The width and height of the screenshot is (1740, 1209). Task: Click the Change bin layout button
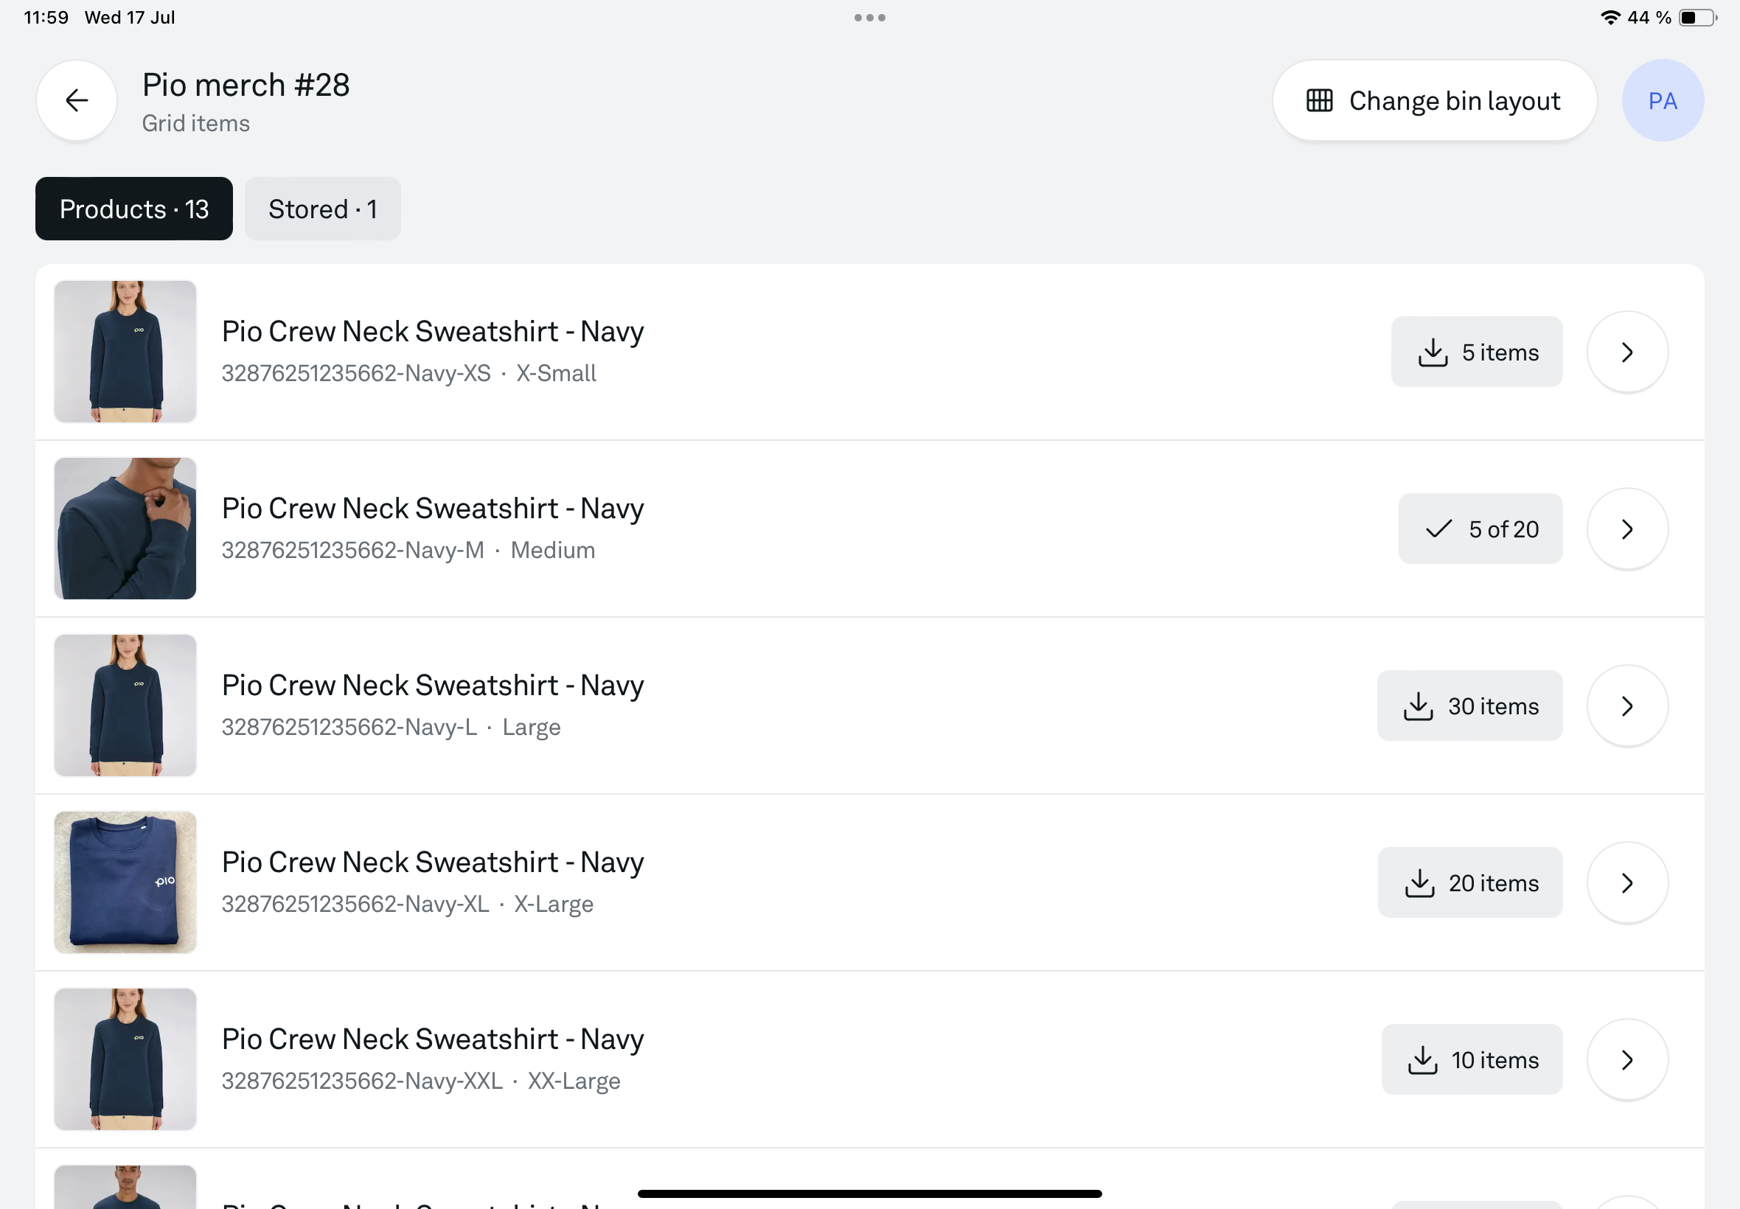tap(1434, 101)
